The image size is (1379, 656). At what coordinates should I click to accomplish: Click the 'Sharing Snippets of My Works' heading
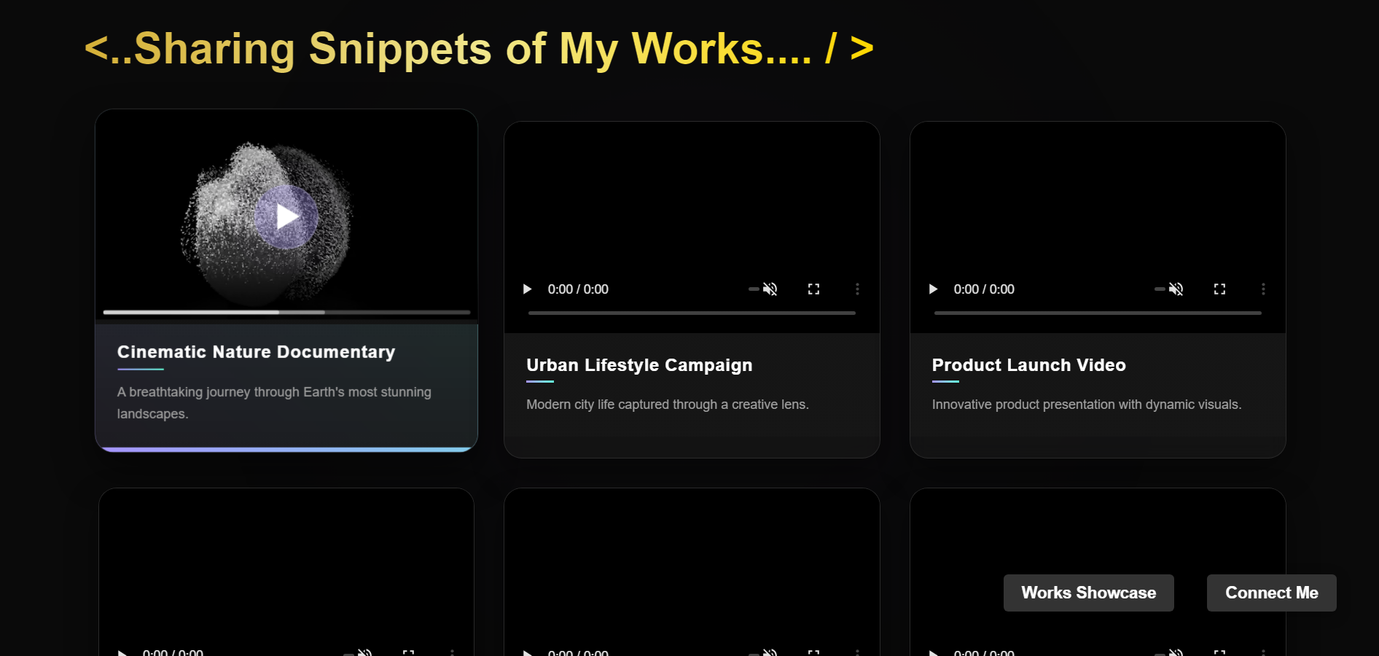[x=479, y=49]
